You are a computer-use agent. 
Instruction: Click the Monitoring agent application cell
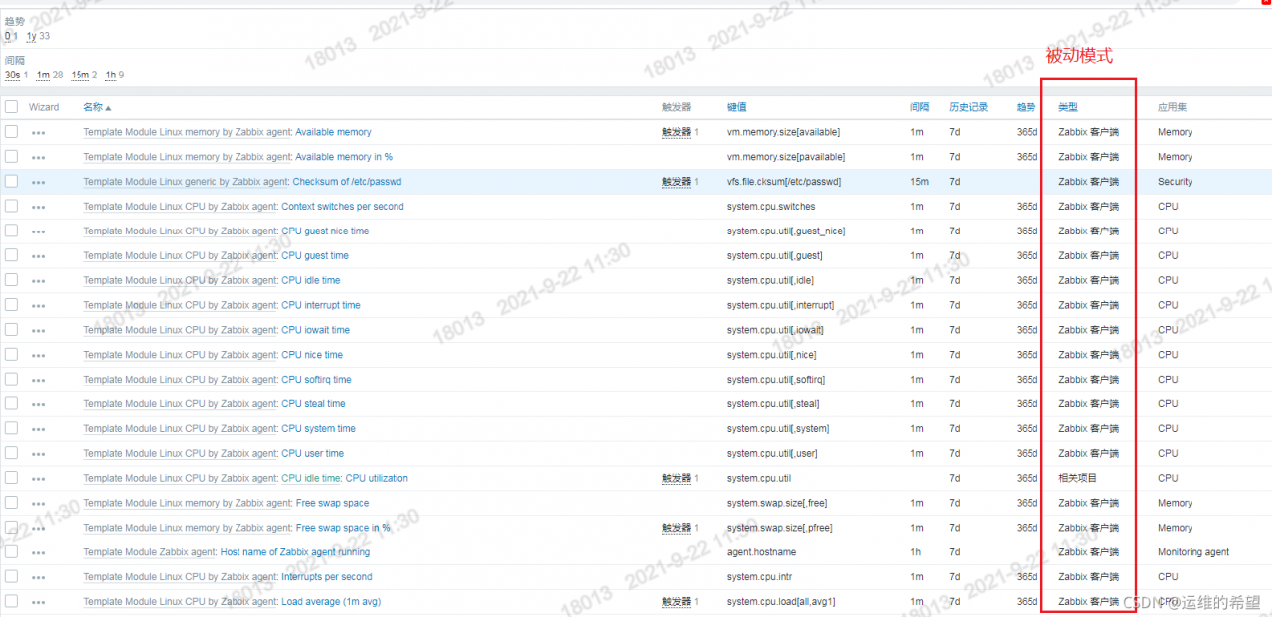coord(1193,552)
